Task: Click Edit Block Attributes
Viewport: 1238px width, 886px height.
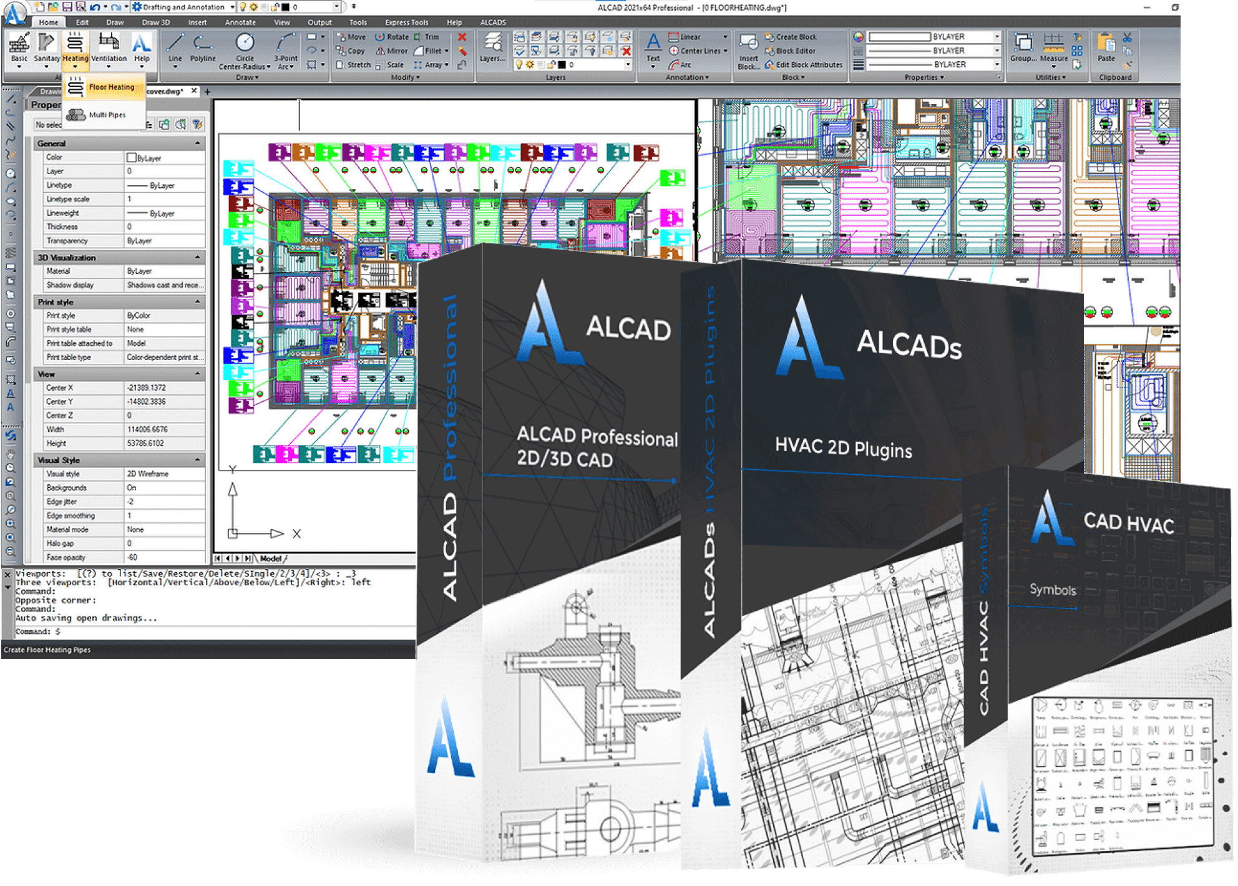Action: click(x=804, y=64)
